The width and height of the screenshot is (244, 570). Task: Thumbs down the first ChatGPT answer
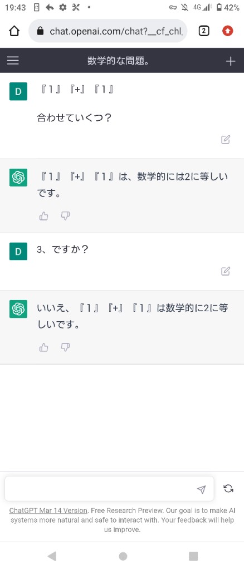65,217
